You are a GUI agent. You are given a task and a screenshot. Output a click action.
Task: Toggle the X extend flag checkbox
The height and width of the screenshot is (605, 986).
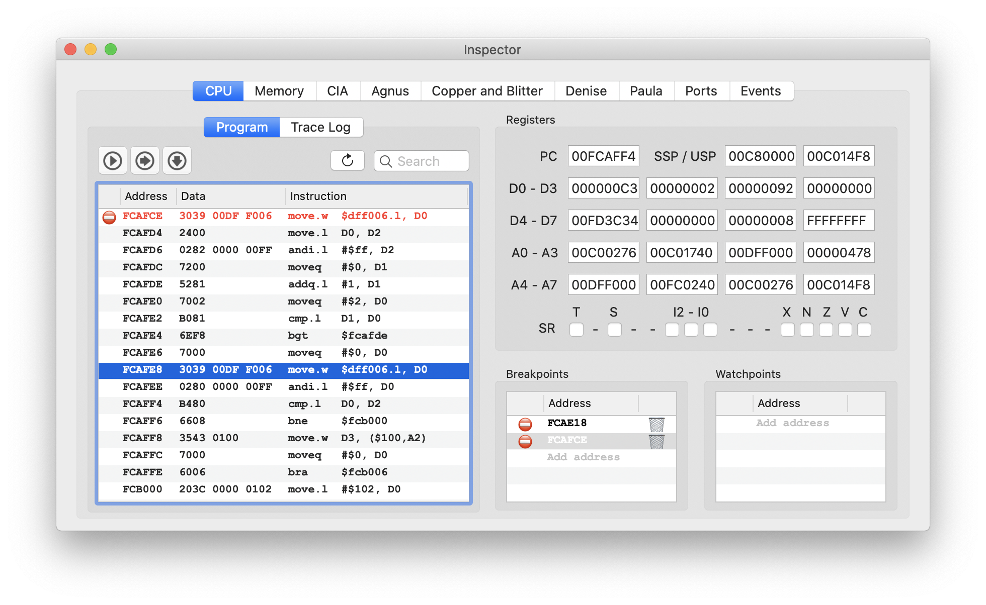788,330
